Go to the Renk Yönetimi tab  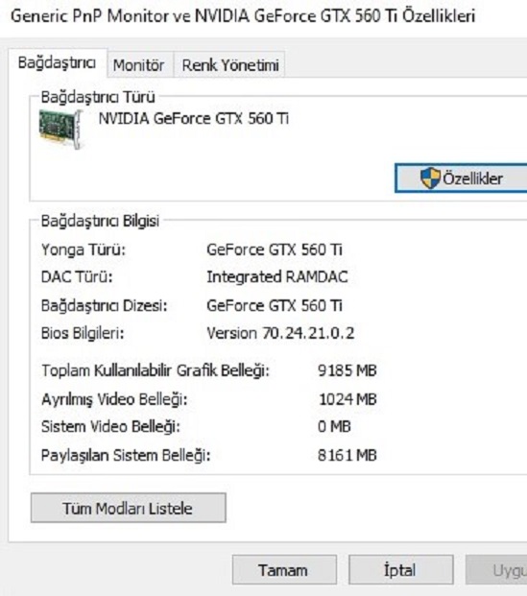click(x=230, y=65)
